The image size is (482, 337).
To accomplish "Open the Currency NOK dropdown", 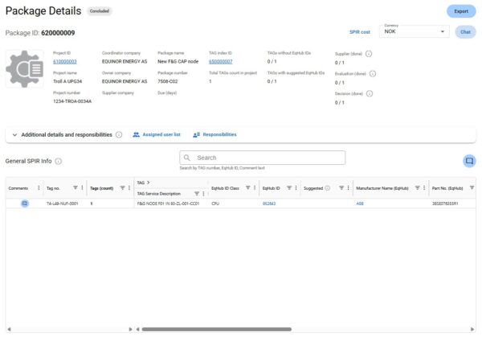I will (415, 31).
